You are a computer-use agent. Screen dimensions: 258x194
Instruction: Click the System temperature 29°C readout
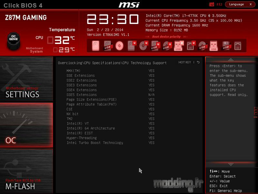[64, 50]
